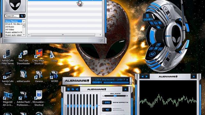Click the horizontal scrollbar thumb in playlist pane
This screenshot has width=205, height=115.
click(x=63, y=35)
